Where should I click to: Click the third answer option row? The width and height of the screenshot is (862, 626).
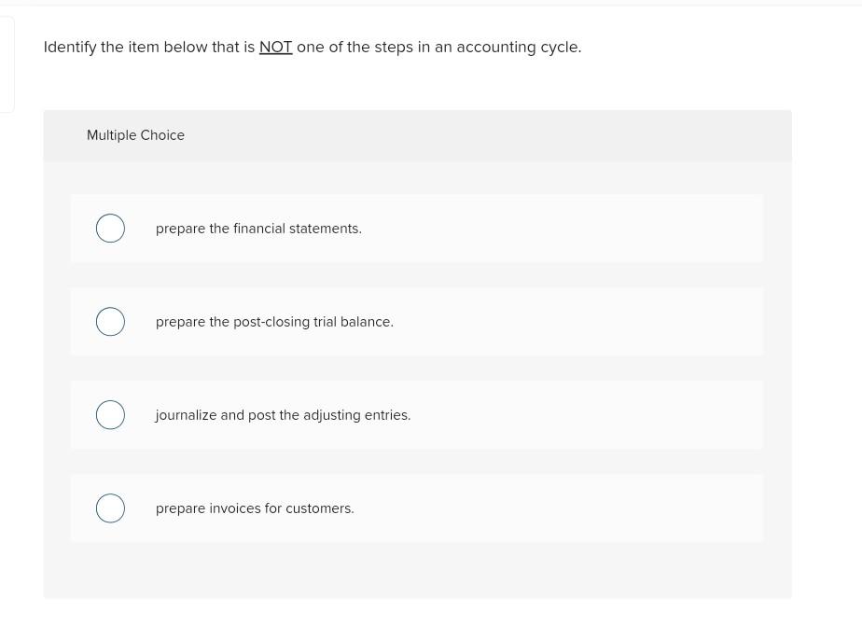(x=417, y=414)
